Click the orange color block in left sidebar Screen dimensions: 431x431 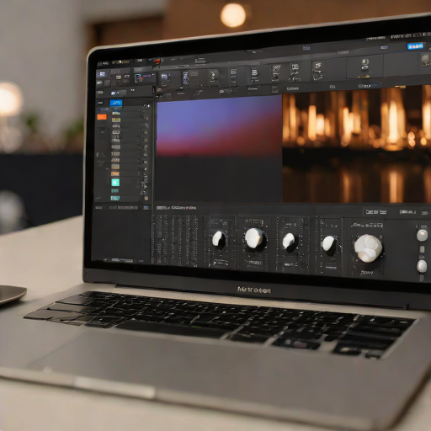click(x=102, y=117)
